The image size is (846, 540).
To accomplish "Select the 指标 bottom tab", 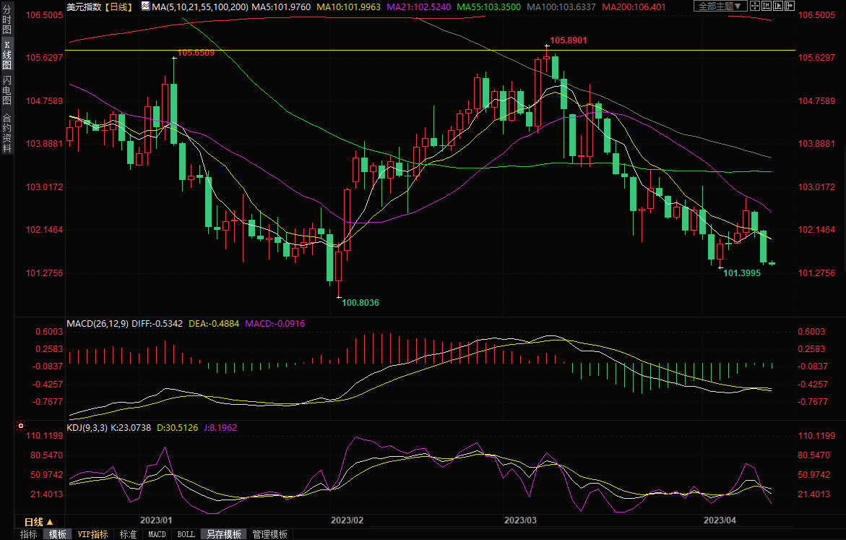I will coord(29,534).
